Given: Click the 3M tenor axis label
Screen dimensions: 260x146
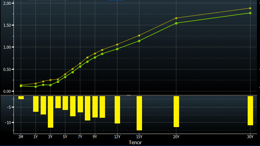Looking at the screenshot, I should pyautogui.click(x=21, y=137).
